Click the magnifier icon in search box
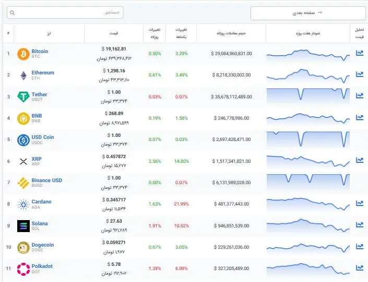 (13, 12)
